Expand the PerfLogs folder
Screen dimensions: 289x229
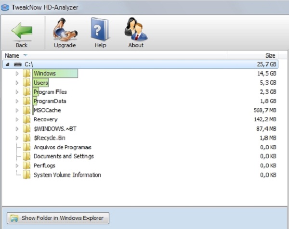(x=17, y=165)
